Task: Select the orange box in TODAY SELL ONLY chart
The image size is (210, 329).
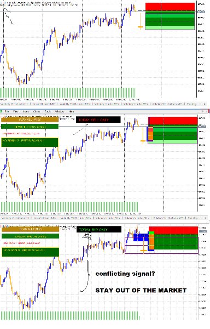Action: [x=151, y=136]
